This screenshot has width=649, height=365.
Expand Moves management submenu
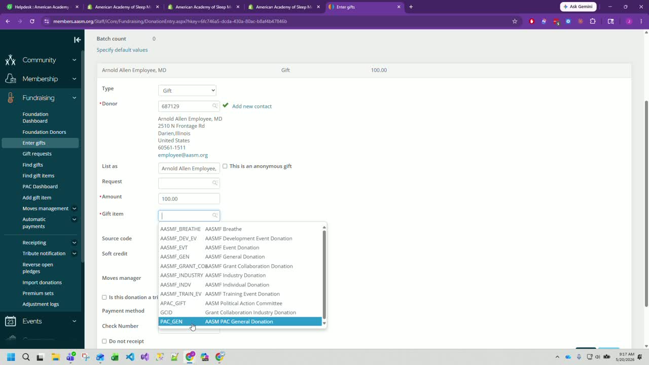(x=74, y=208)
